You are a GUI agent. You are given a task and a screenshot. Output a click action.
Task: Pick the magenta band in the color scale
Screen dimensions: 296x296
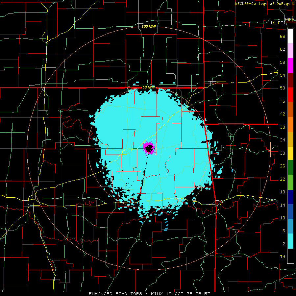coord(290,65)
